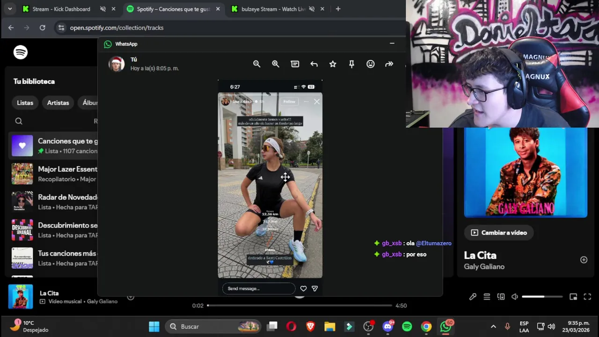Open Spotify miniplayer

(573, 297)
